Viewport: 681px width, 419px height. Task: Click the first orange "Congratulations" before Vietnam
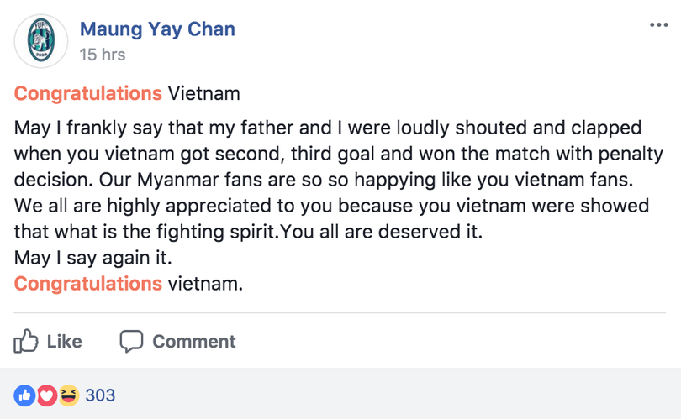[x=88, y=93]
